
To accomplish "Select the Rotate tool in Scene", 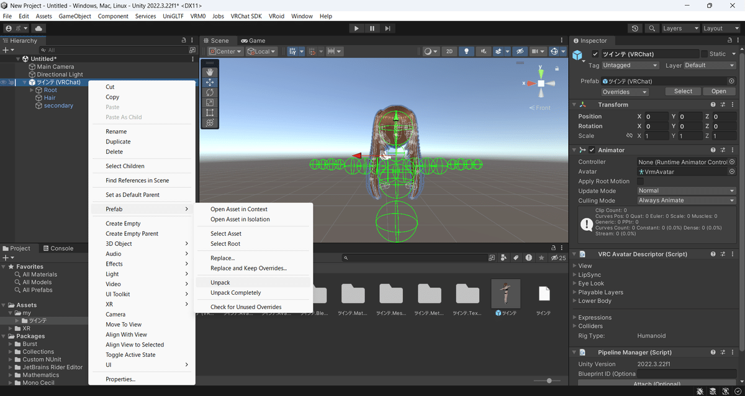I will [x=210, y=92].
